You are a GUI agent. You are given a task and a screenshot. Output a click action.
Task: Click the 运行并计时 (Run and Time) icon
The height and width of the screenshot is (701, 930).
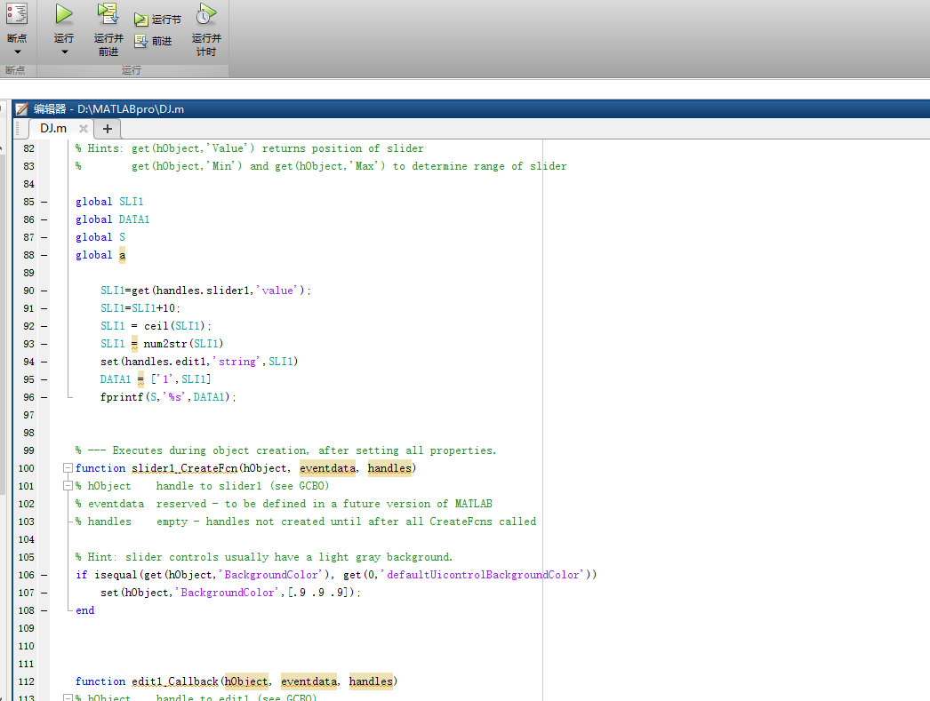[205, 12]
